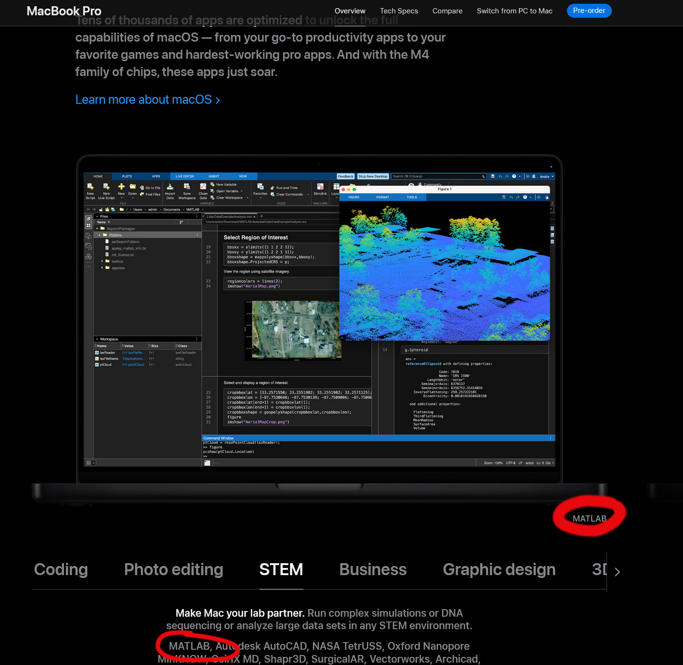Click the source control column icon in Files panel

pyautogui.click(x=181, y=222)
